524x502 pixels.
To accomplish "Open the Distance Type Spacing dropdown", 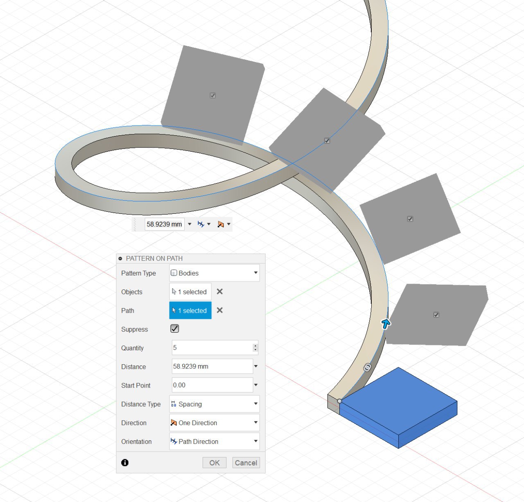I will click(x=215, y=404).
